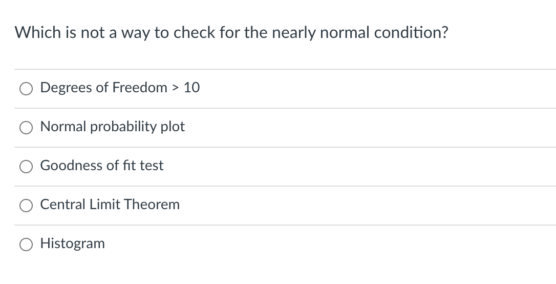Click the 'Degrees of Freedom > 10' label text

tap(120, 88)
